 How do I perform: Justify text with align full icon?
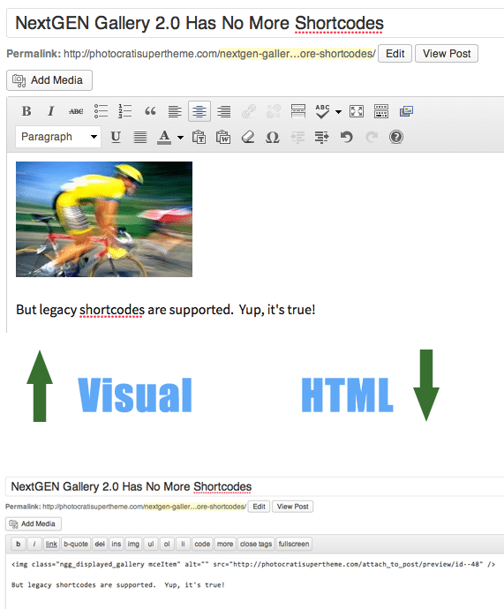point(140,137)
